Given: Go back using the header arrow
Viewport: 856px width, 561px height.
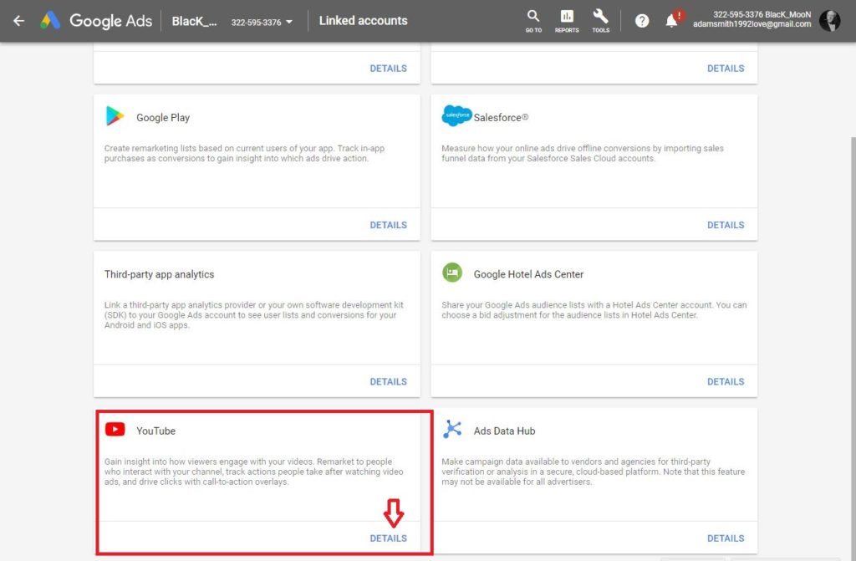Looking at the screenshot, I should pos(19,21).
